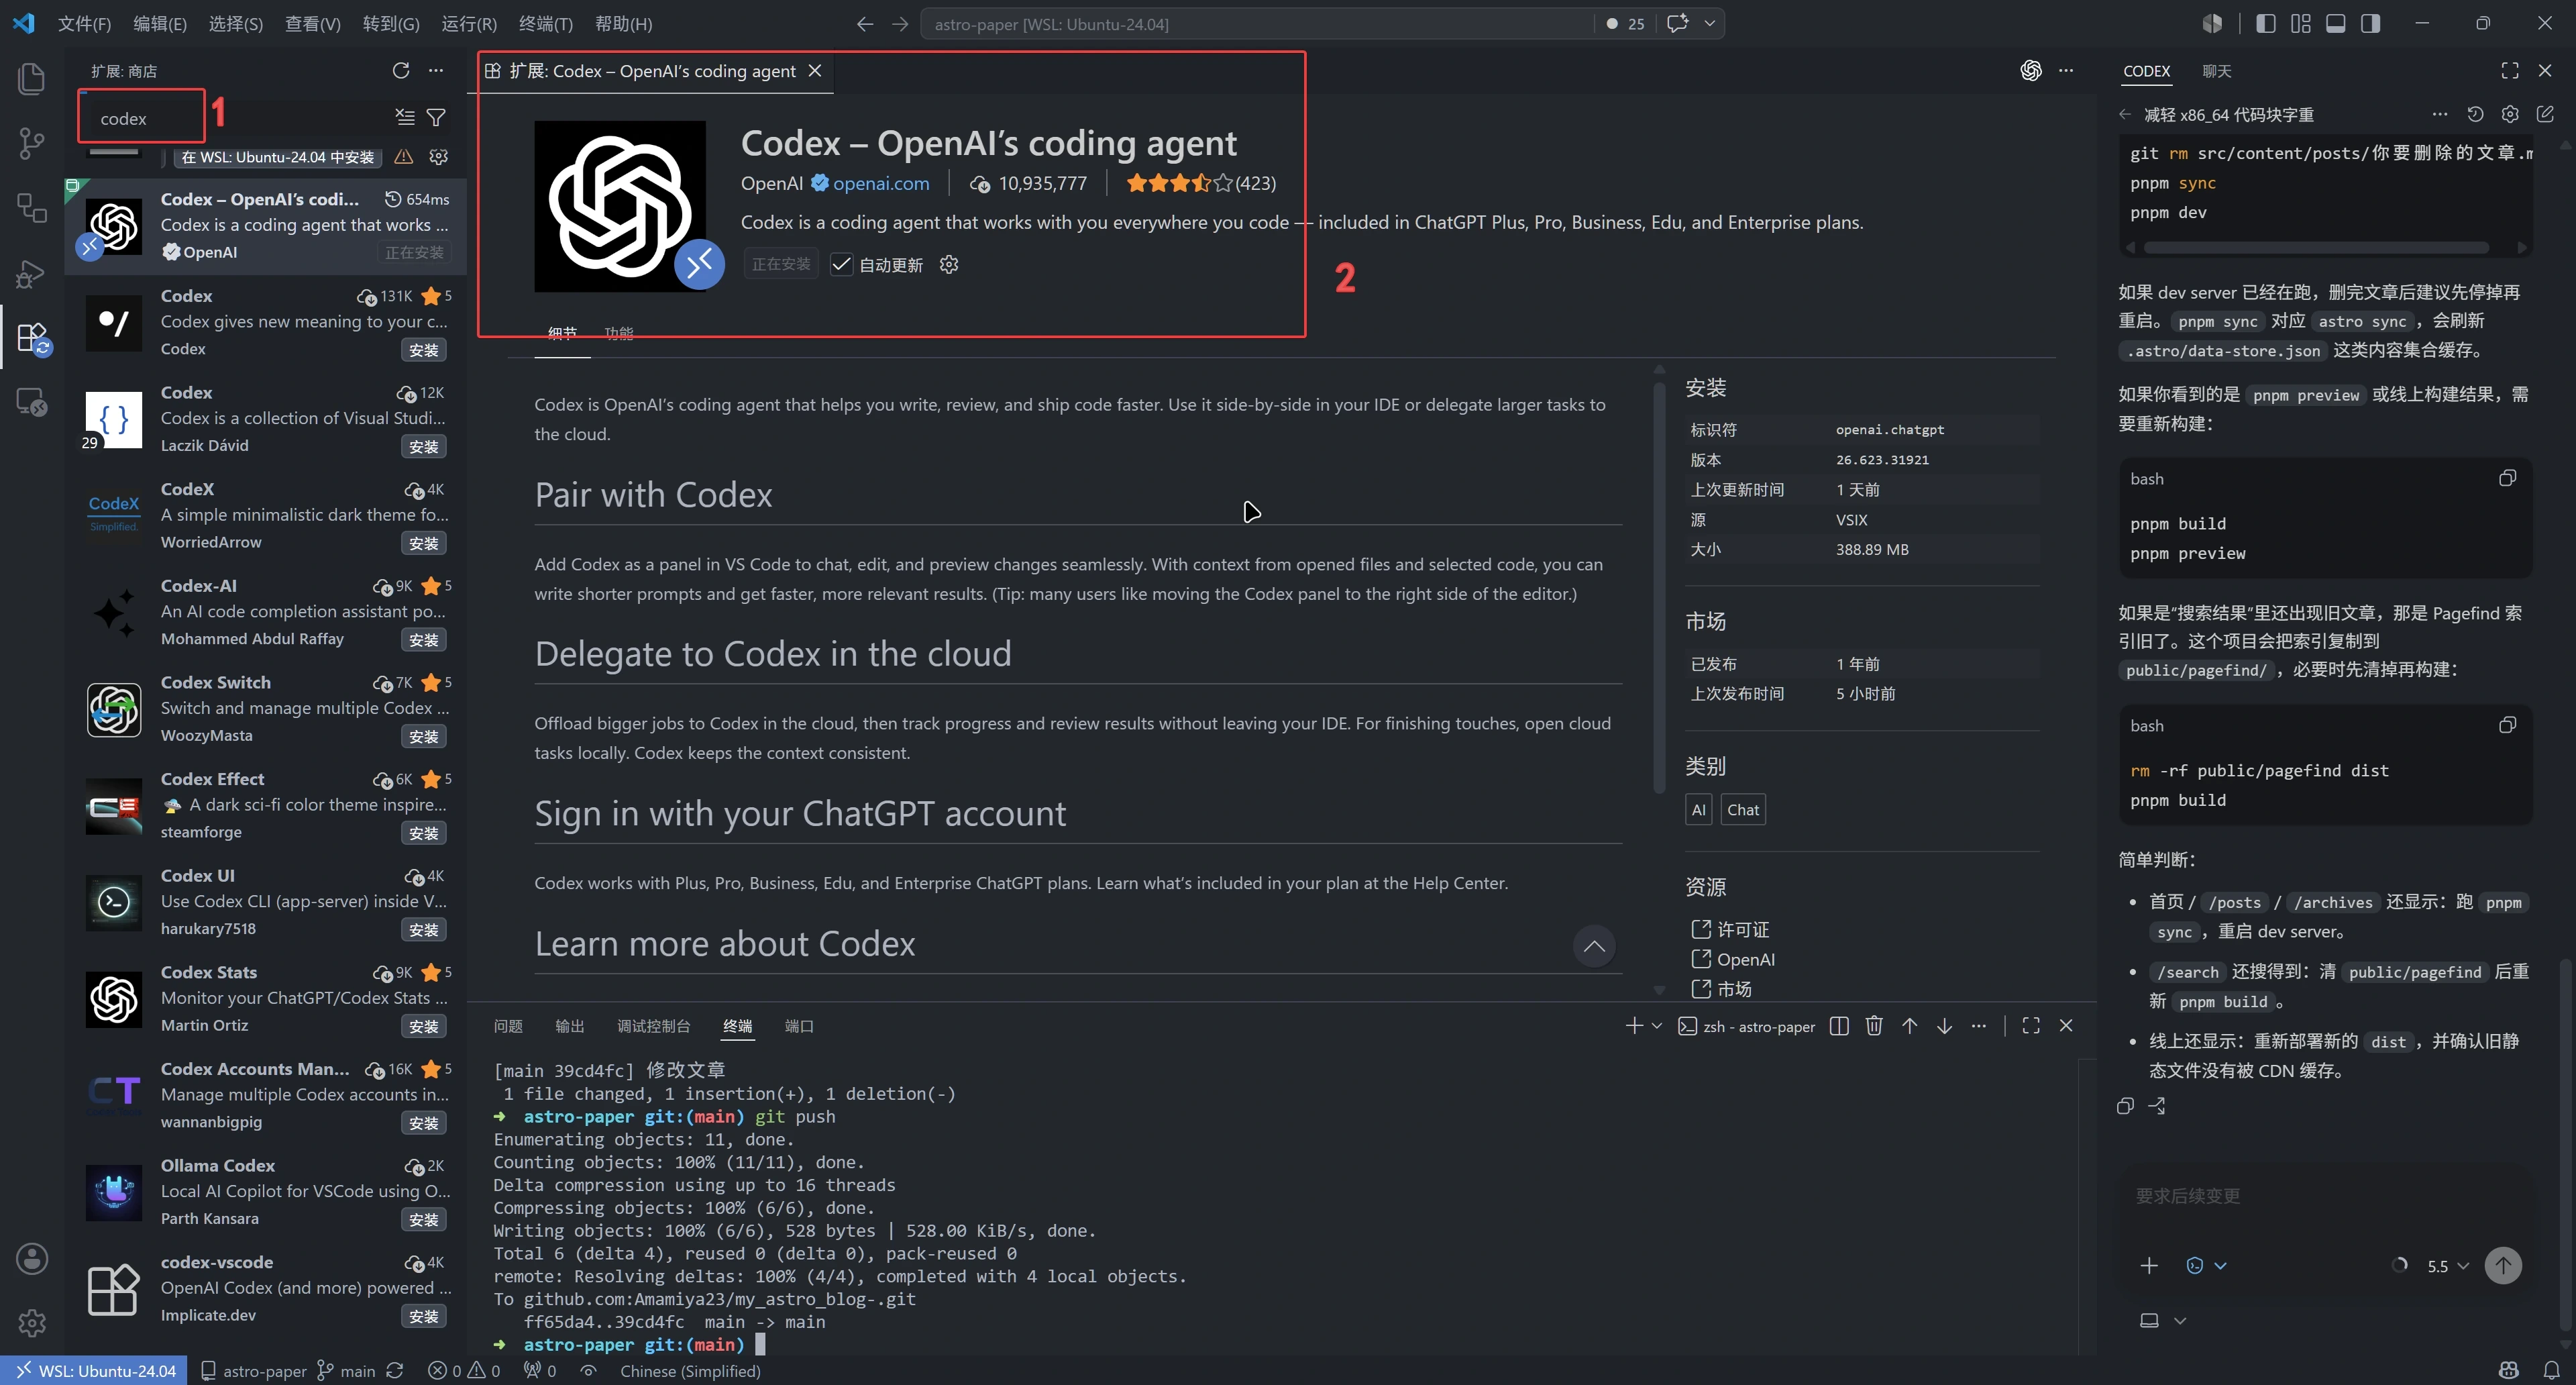Split the terminal
The image size is (2576, 1385).
[x=1839, y=1026]
